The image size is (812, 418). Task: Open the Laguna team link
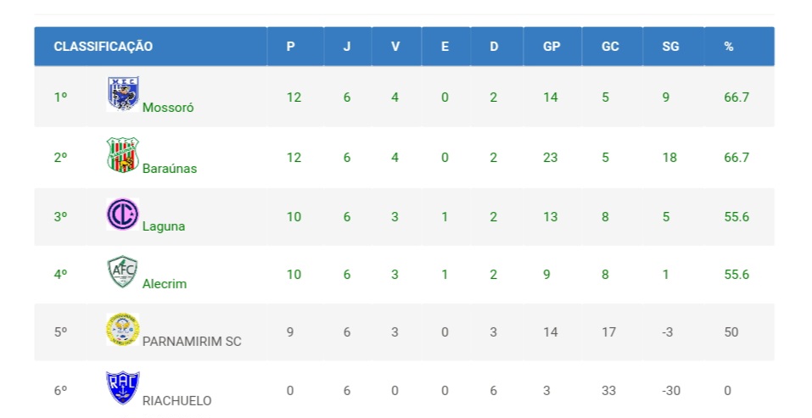164,226
